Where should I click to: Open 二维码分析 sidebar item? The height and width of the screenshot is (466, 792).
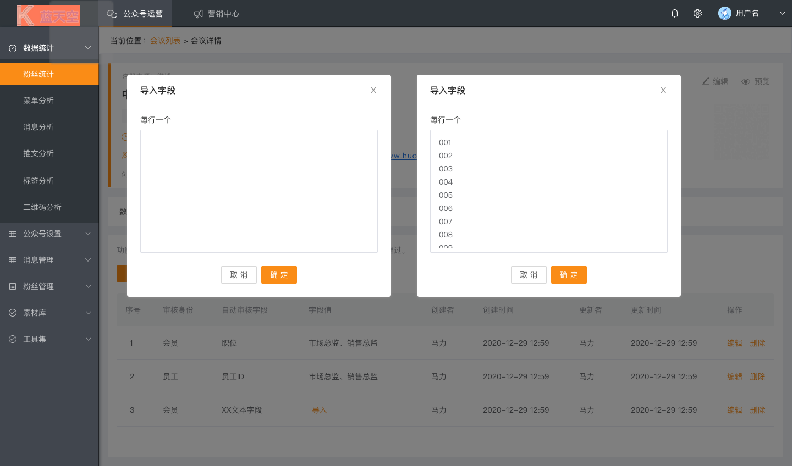pos(42,207)
